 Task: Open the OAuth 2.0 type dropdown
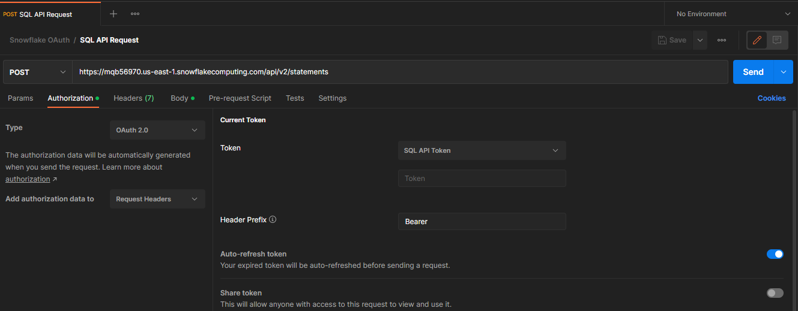pyautogui.click(x=157, y=130)
